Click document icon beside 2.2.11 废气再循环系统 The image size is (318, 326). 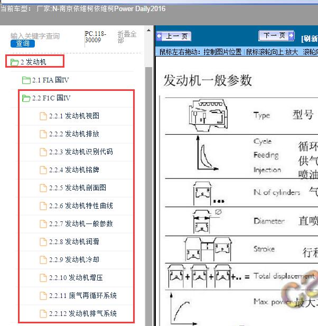pyautogui.click(x=43, y=296)
